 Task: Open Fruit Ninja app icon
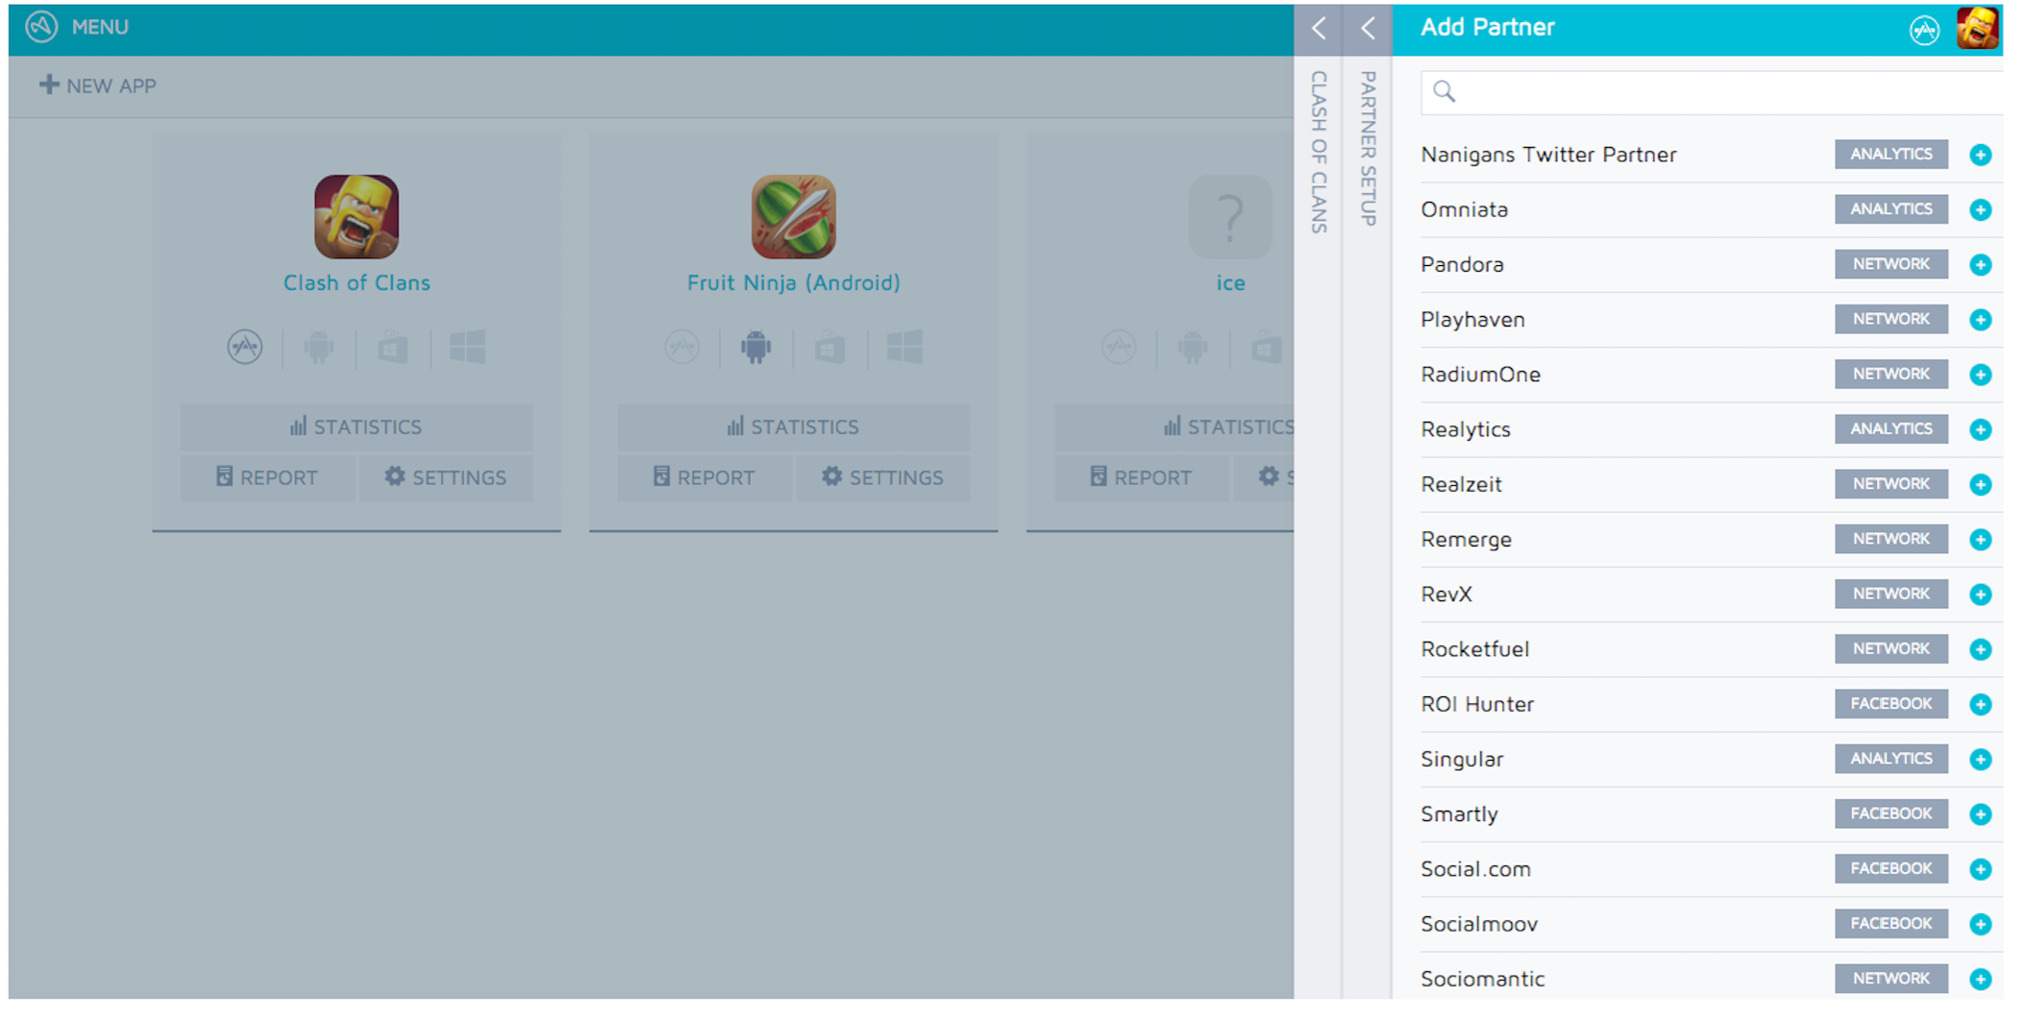click(794, 217)
